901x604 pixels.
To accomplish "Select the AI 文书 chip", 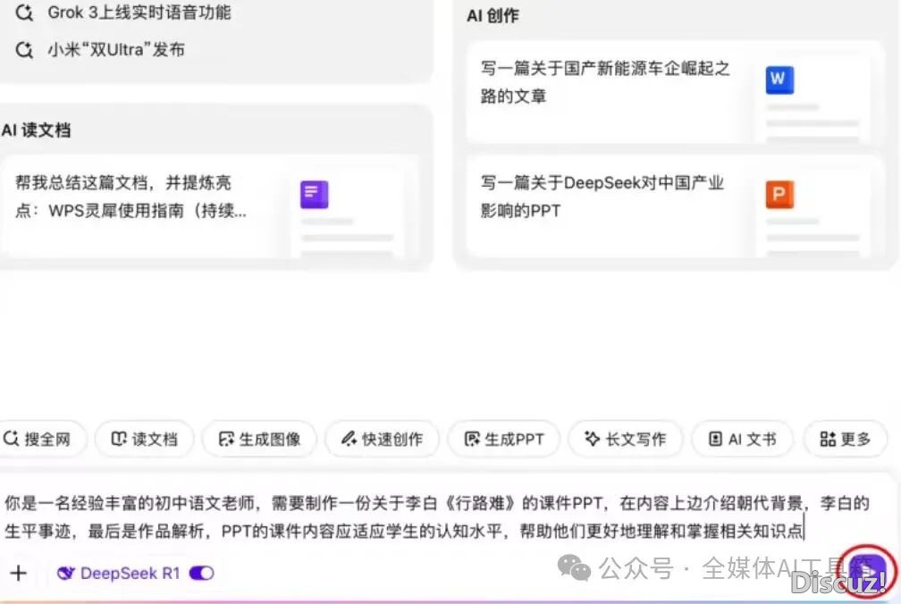I will 743,440.
